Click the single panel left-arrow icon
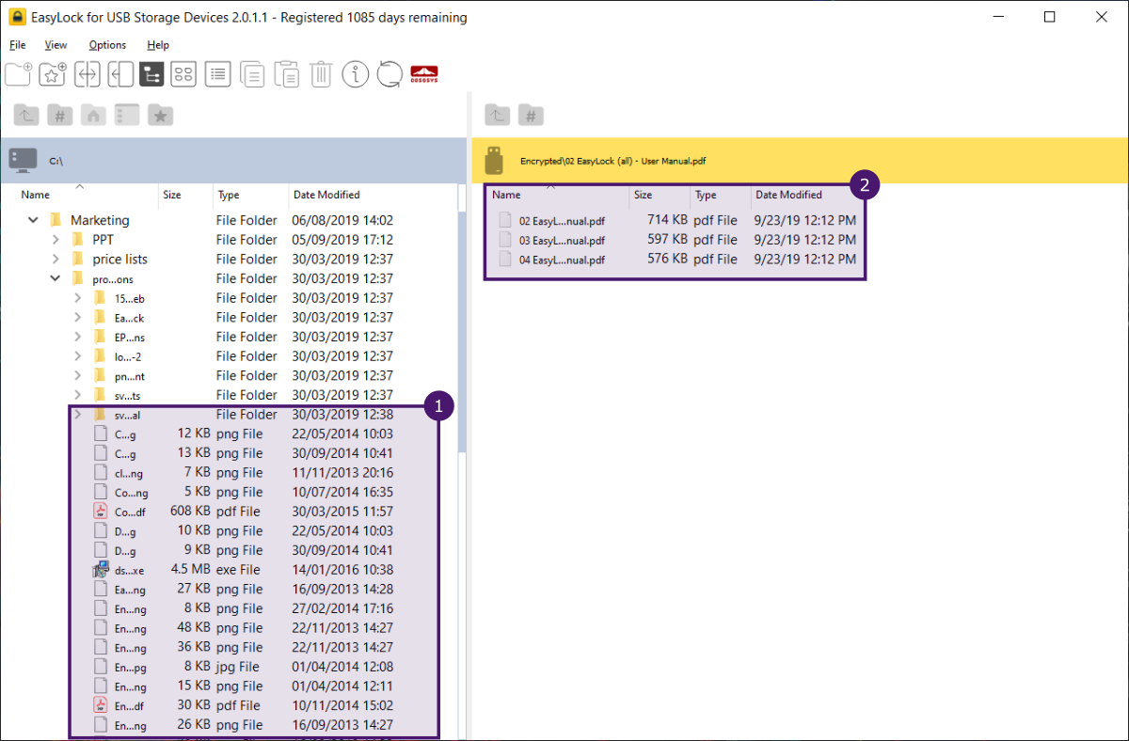 [120, 73]
